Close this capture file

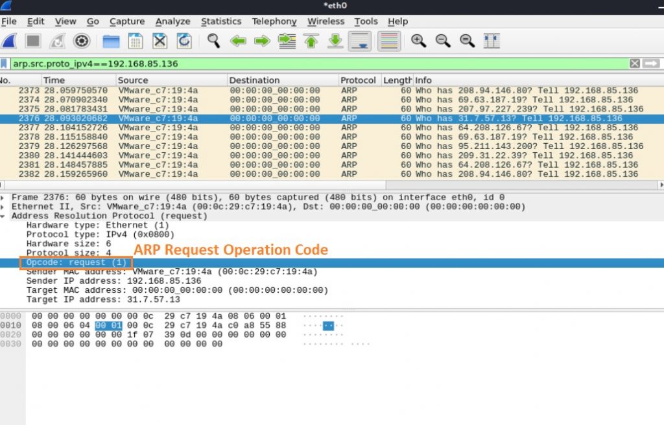tap(160, 41)
